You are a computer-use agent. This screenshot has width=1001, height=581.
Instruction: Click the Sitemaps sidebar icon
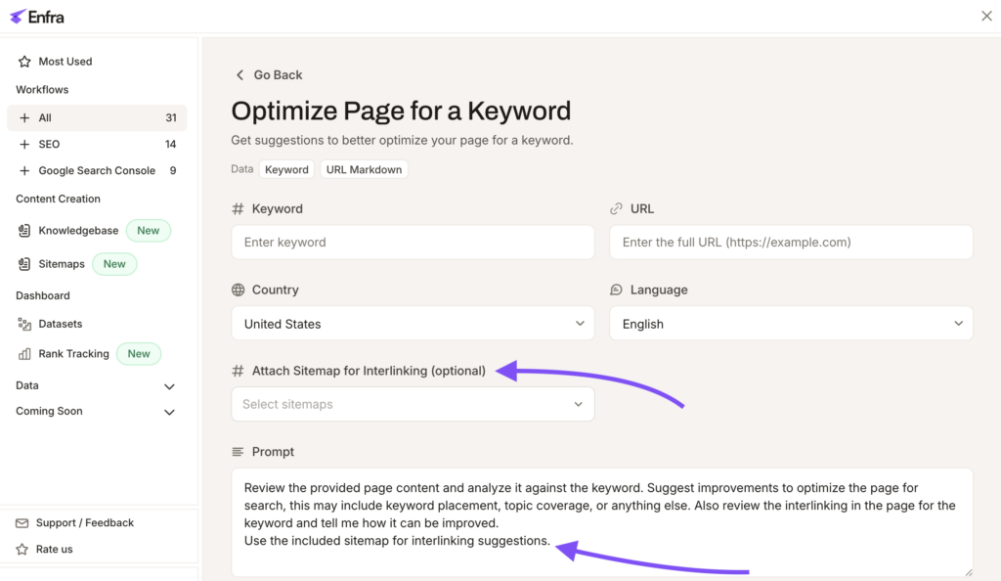coord(24,264)
